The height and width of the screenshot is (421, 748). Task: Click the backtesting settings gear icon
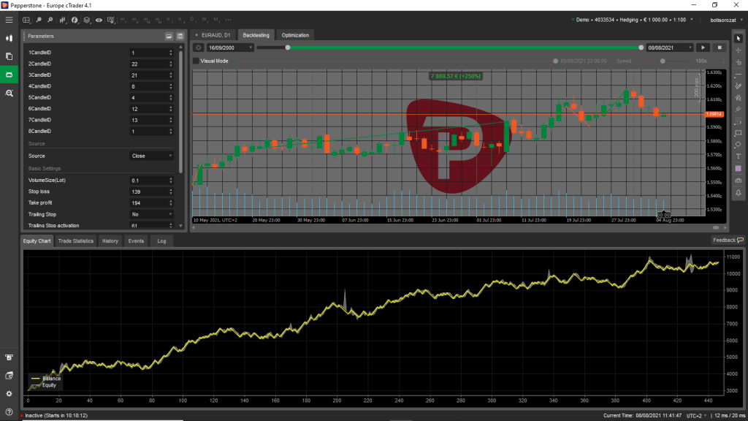[x=198, y=48]
